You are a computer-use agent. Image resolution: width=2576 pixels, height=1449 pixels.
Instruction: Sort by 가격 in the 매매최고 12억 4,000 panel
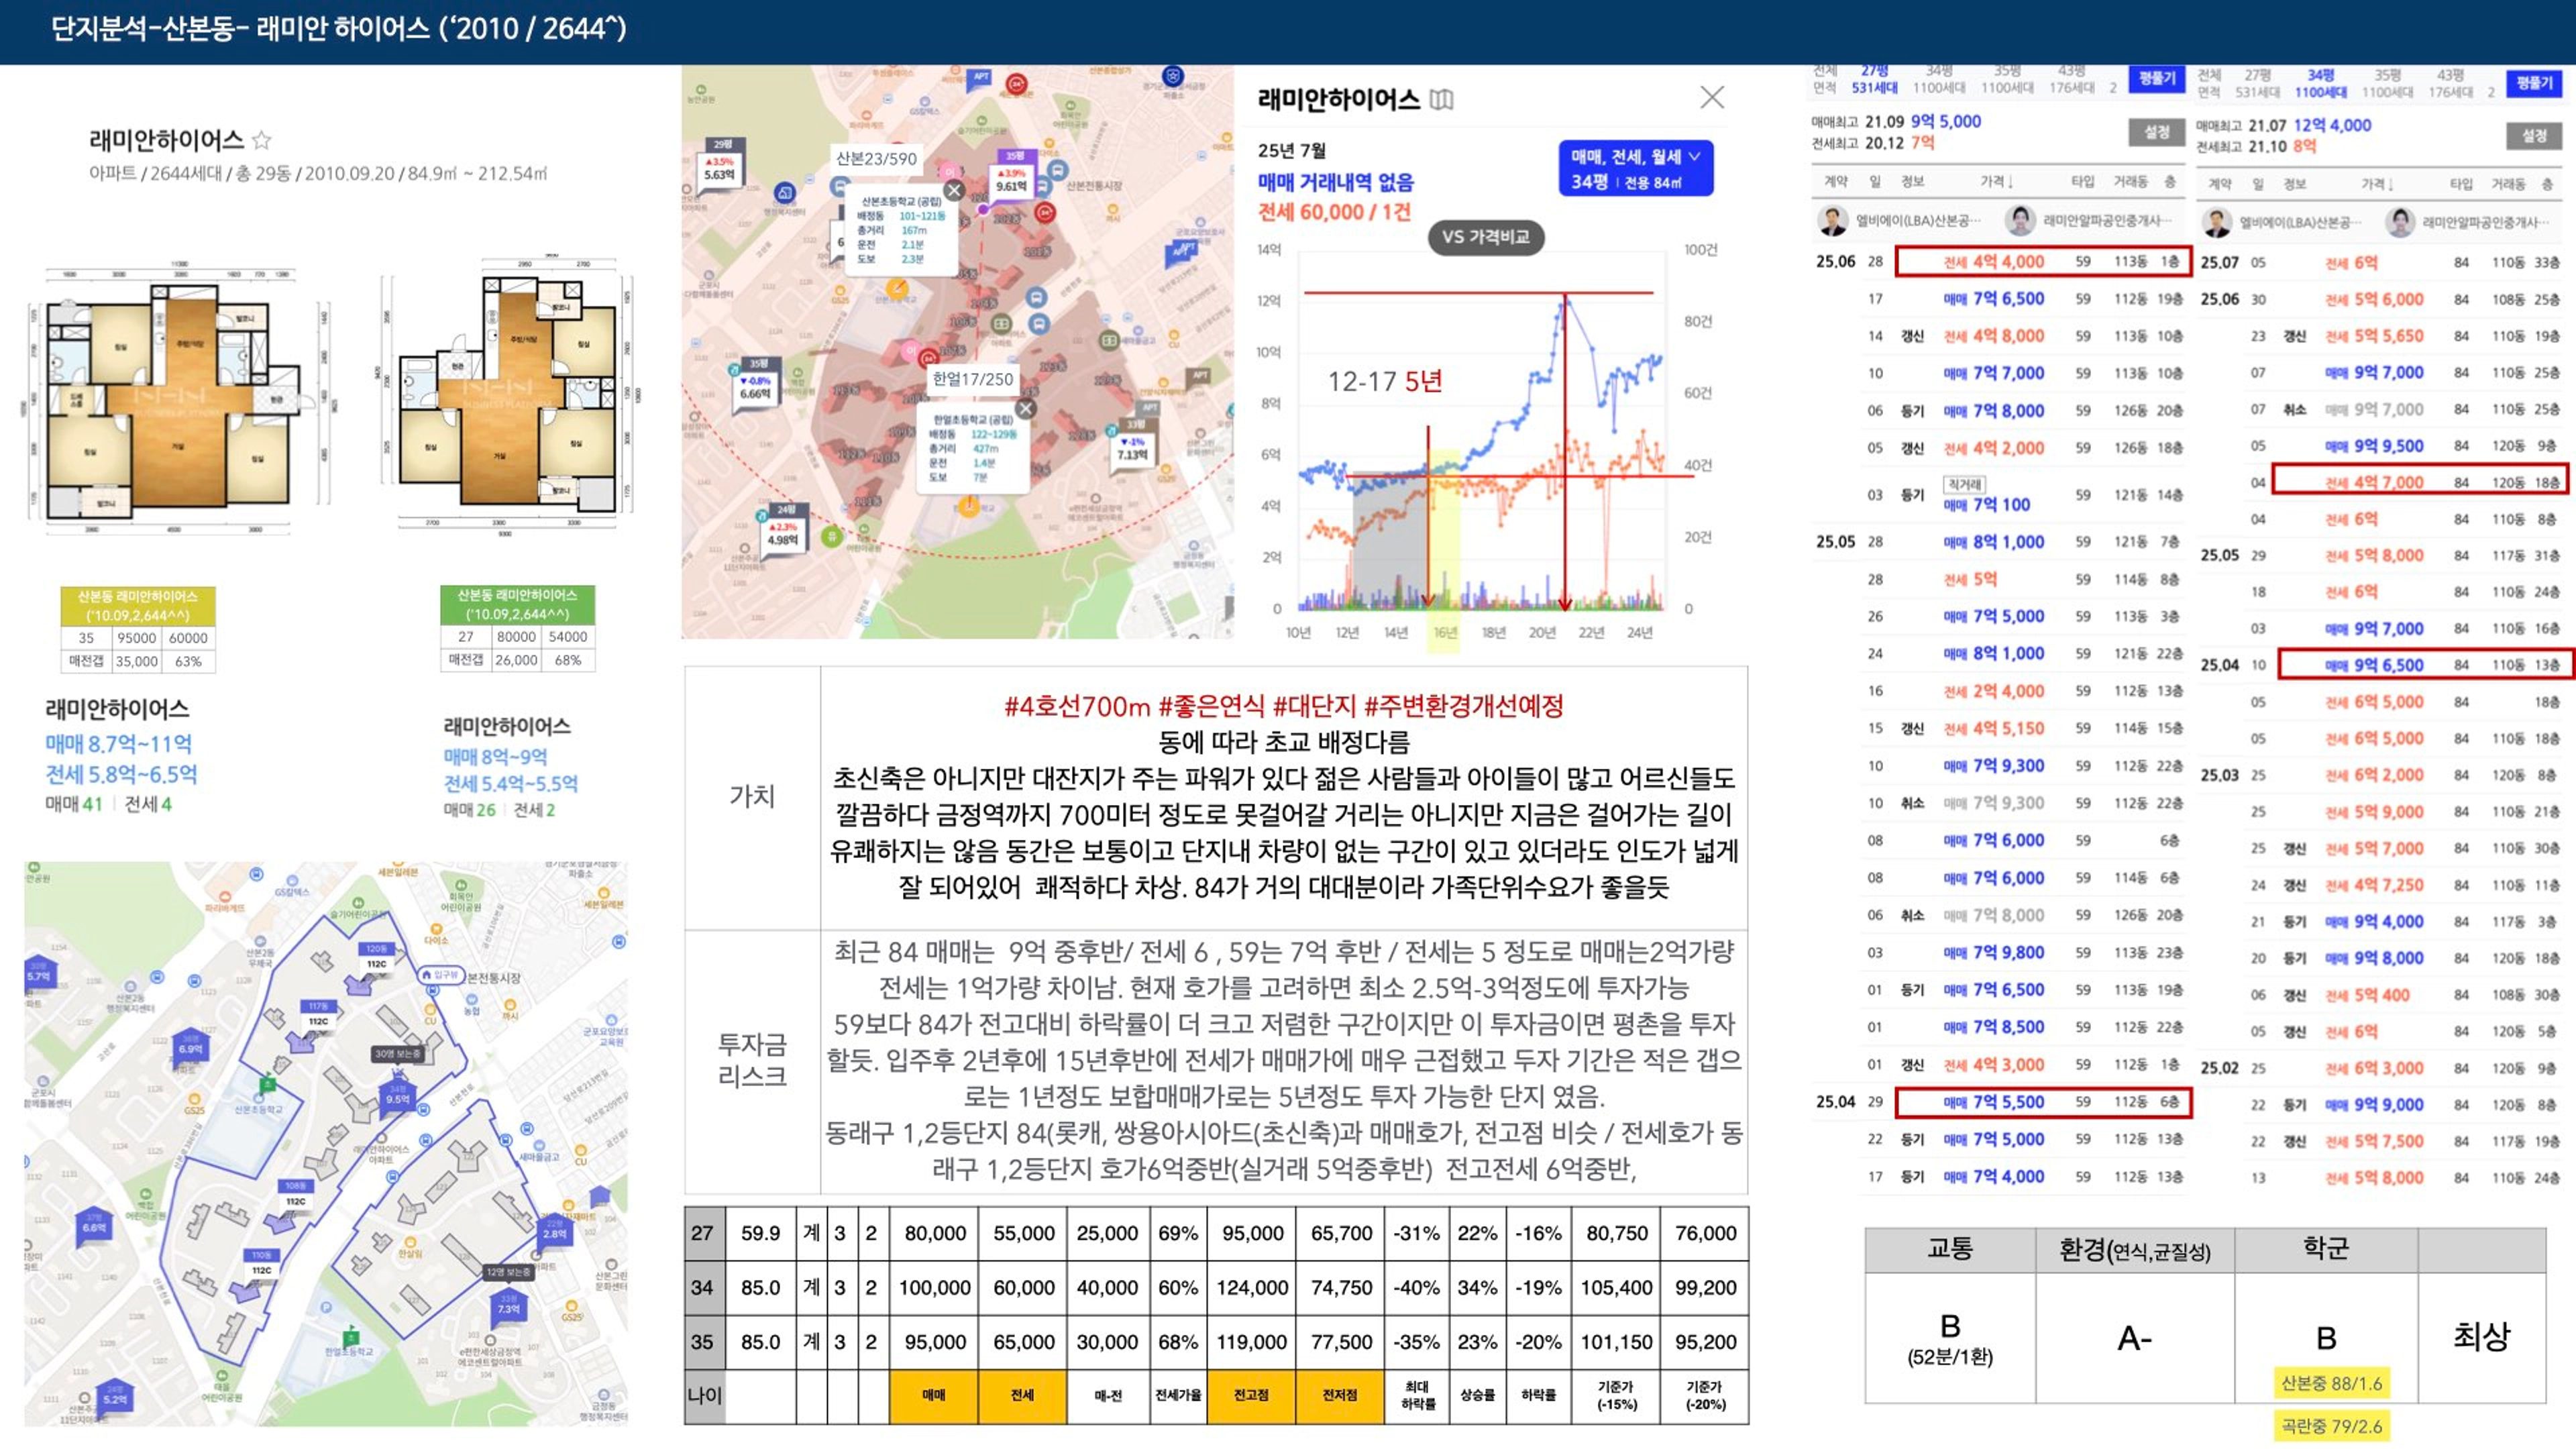pyautogui.click(x=2376, y=184)
